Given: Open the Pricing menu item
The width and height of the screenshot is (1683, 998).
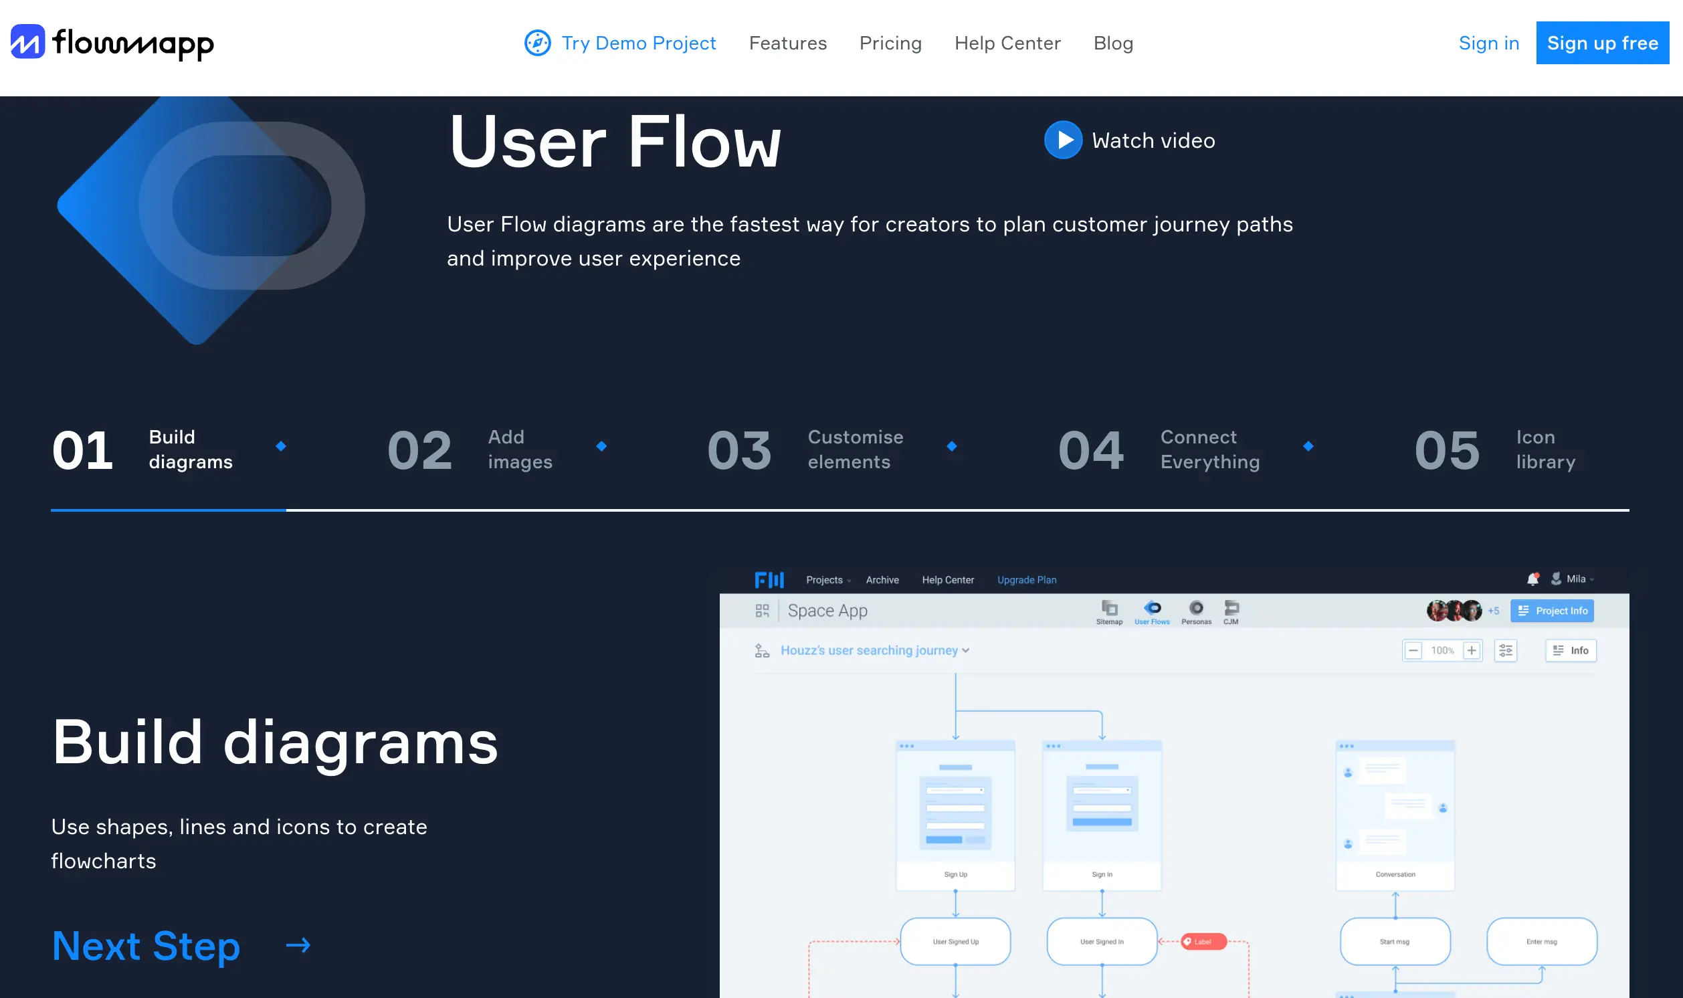Looking at the screenshot, I should point(890,43).
